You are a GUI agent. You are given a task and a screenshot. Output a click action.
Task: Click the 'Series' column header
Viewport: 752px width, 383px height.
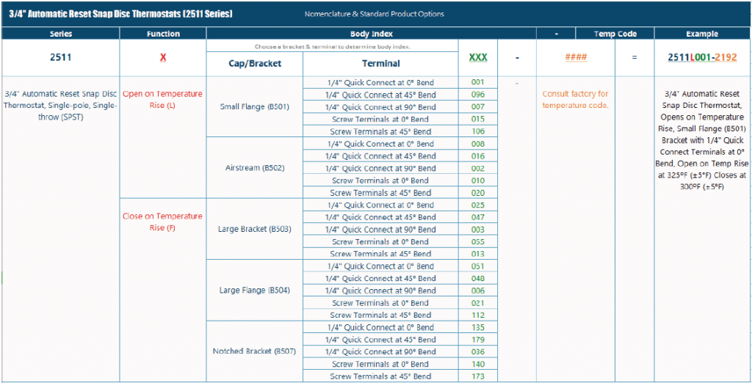pos(60,34)
